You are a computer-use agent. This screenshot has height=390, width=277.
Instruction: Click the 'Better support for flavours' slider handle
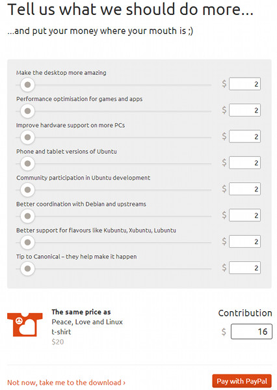click(x=27, y=242)
